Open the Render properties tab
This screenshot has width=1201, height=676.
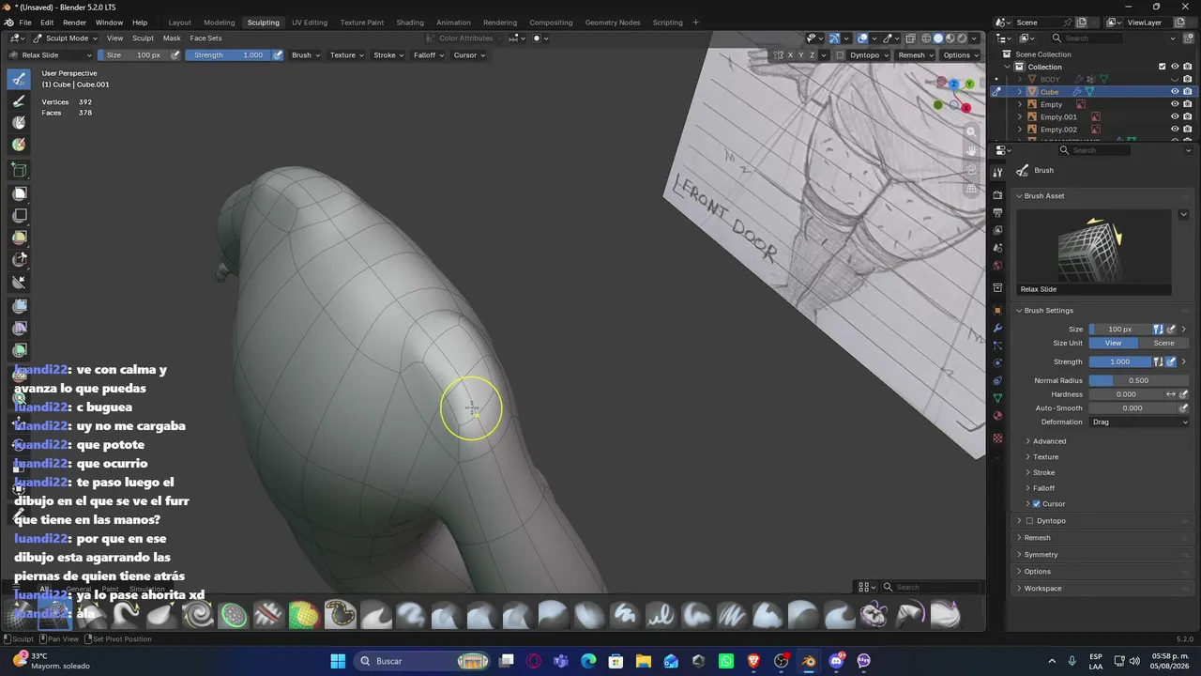point(997,195)
